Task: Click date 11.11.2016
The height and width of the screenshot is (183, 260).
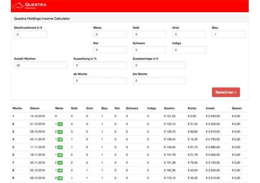Action: point(37,147)
